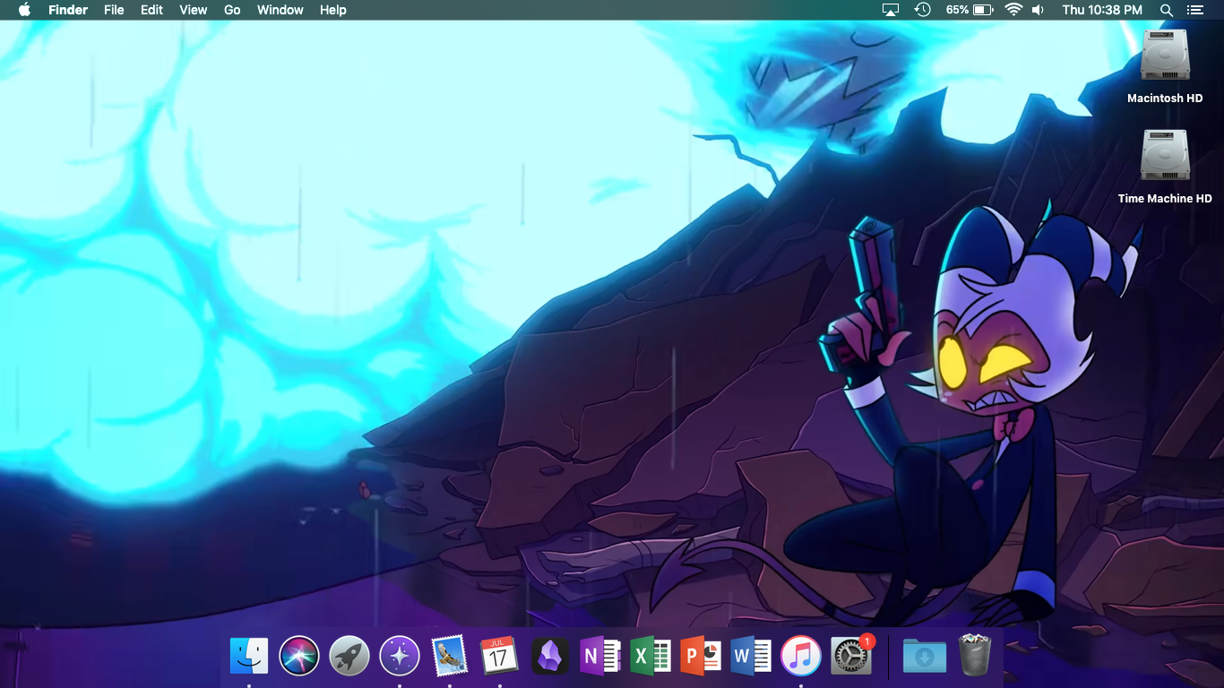Open the Window menu
Viewport: 1224px width, 688px height.
tap(280, 10)
